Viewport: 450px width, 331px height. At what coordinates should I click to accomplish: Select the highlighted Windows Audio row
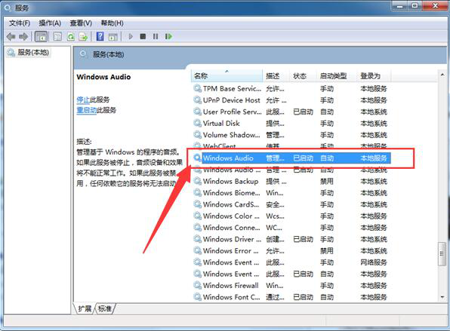click(291, 158)
